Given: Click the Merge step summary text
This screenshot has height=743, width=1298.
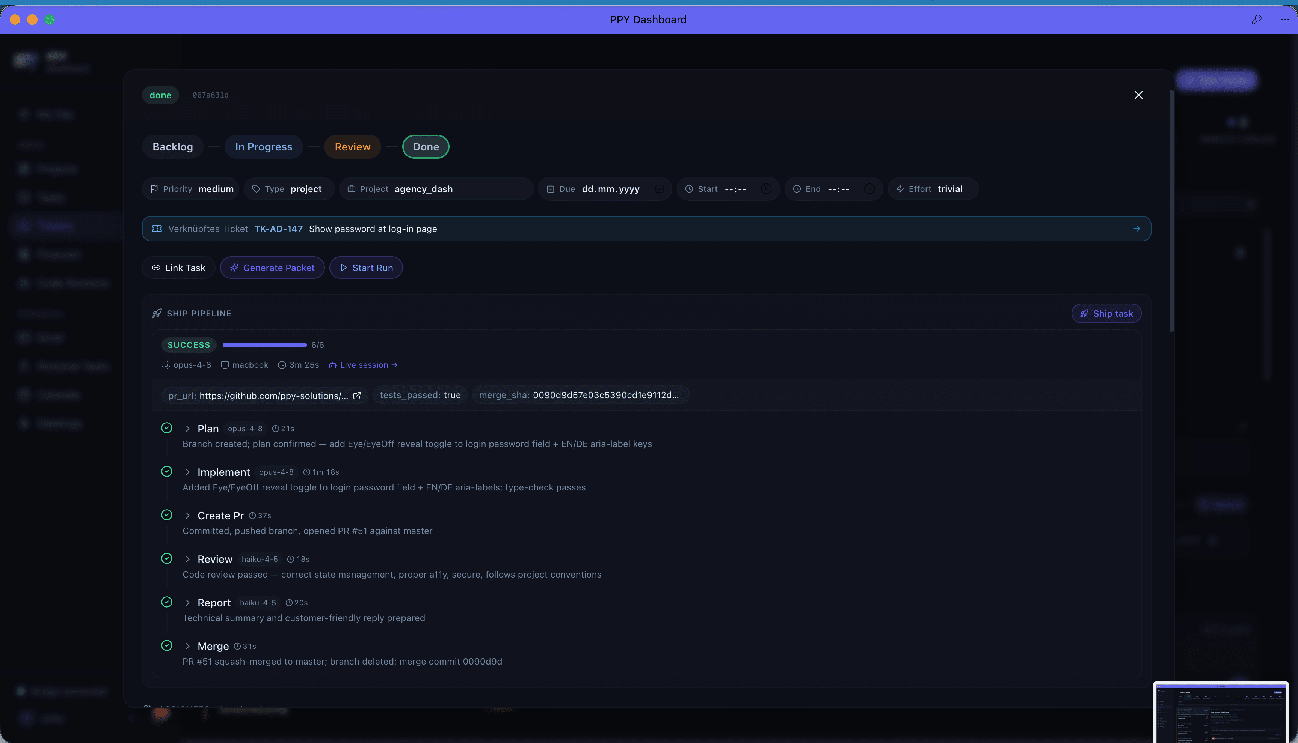Looking at the screenshot, I should [x=342, y=661].
